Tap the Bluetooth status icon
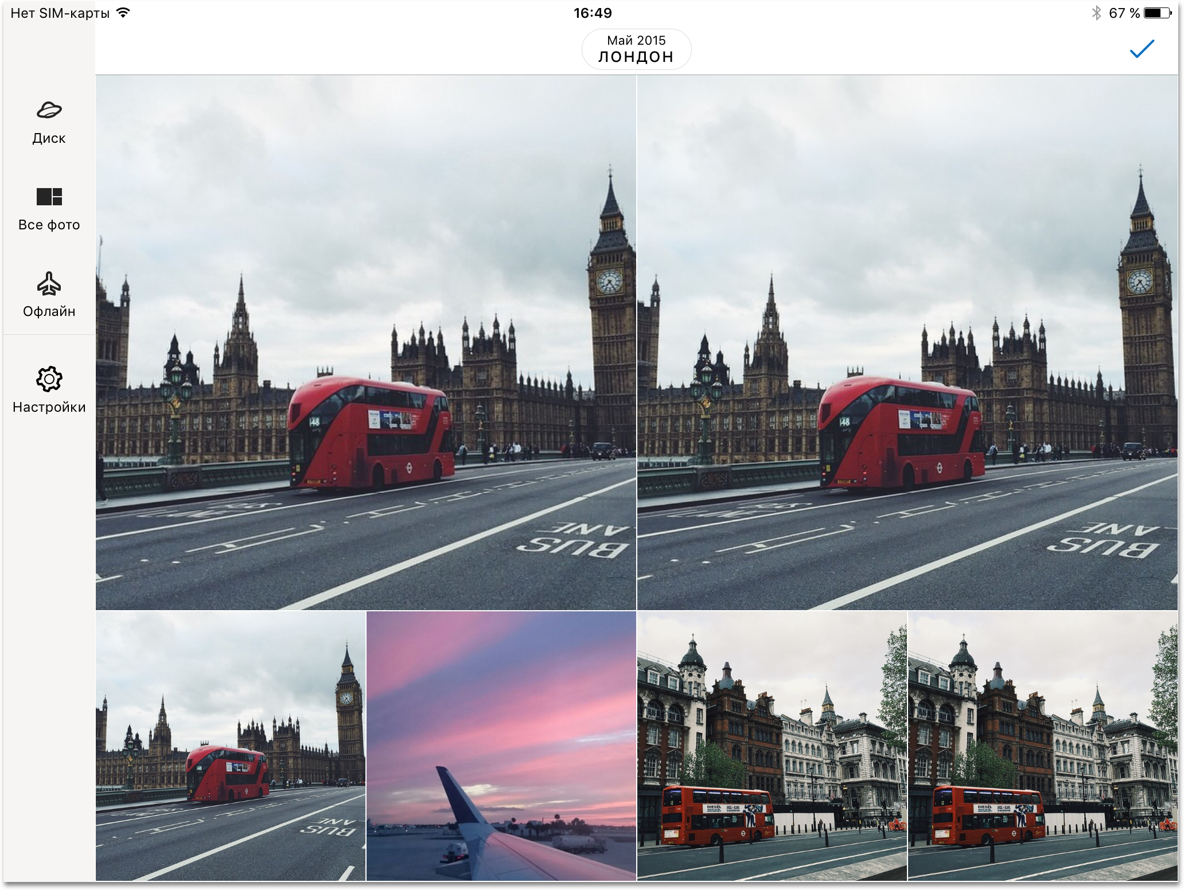 point(1096,13)
